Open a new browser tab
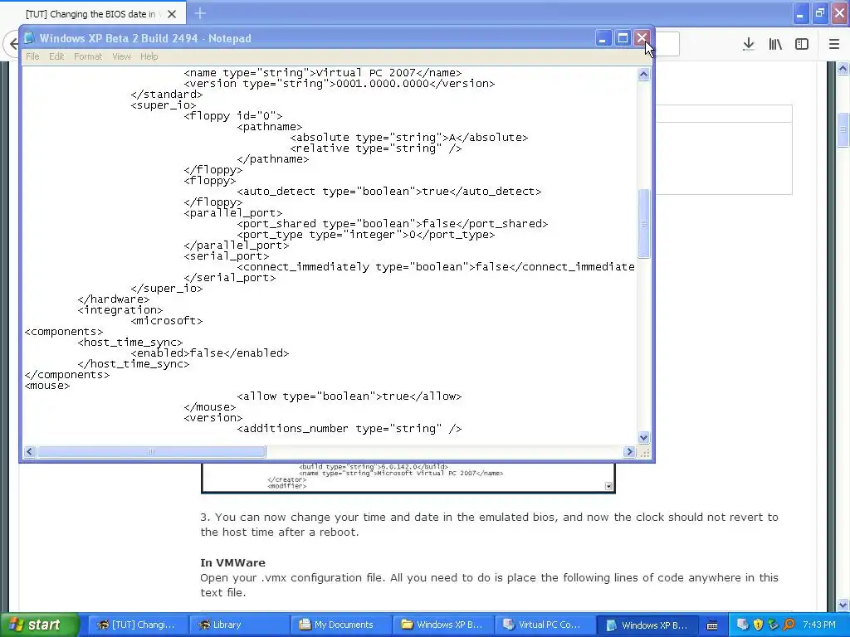 tap(200, 13)
